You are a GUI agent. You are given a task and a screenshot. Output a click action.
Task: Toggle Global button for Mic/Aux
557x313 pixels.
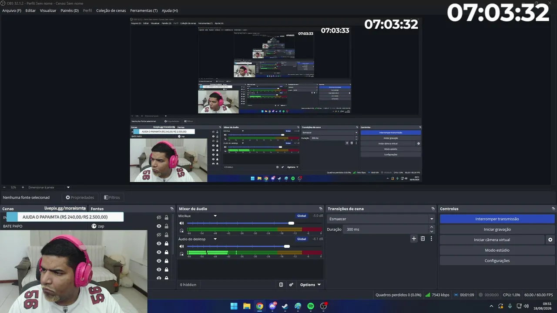point(302,216)
